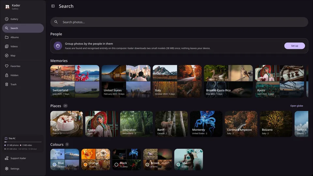Screen dimensions: 313x176
Task: Click the "31 MB photos" storage label
Action: click(13, 145)
